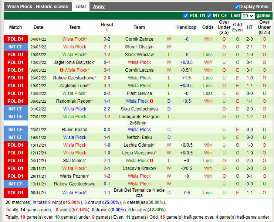Click INT CF badge for 26/03/22 match
274x222 pixels.
(x=16, y=47)
